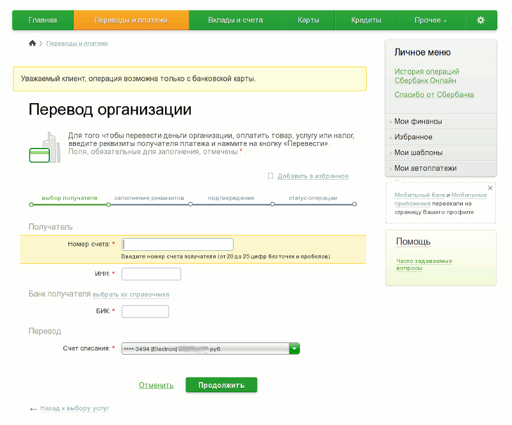Click the Отменить link
The image size is (512, 425).
point(156,385)
